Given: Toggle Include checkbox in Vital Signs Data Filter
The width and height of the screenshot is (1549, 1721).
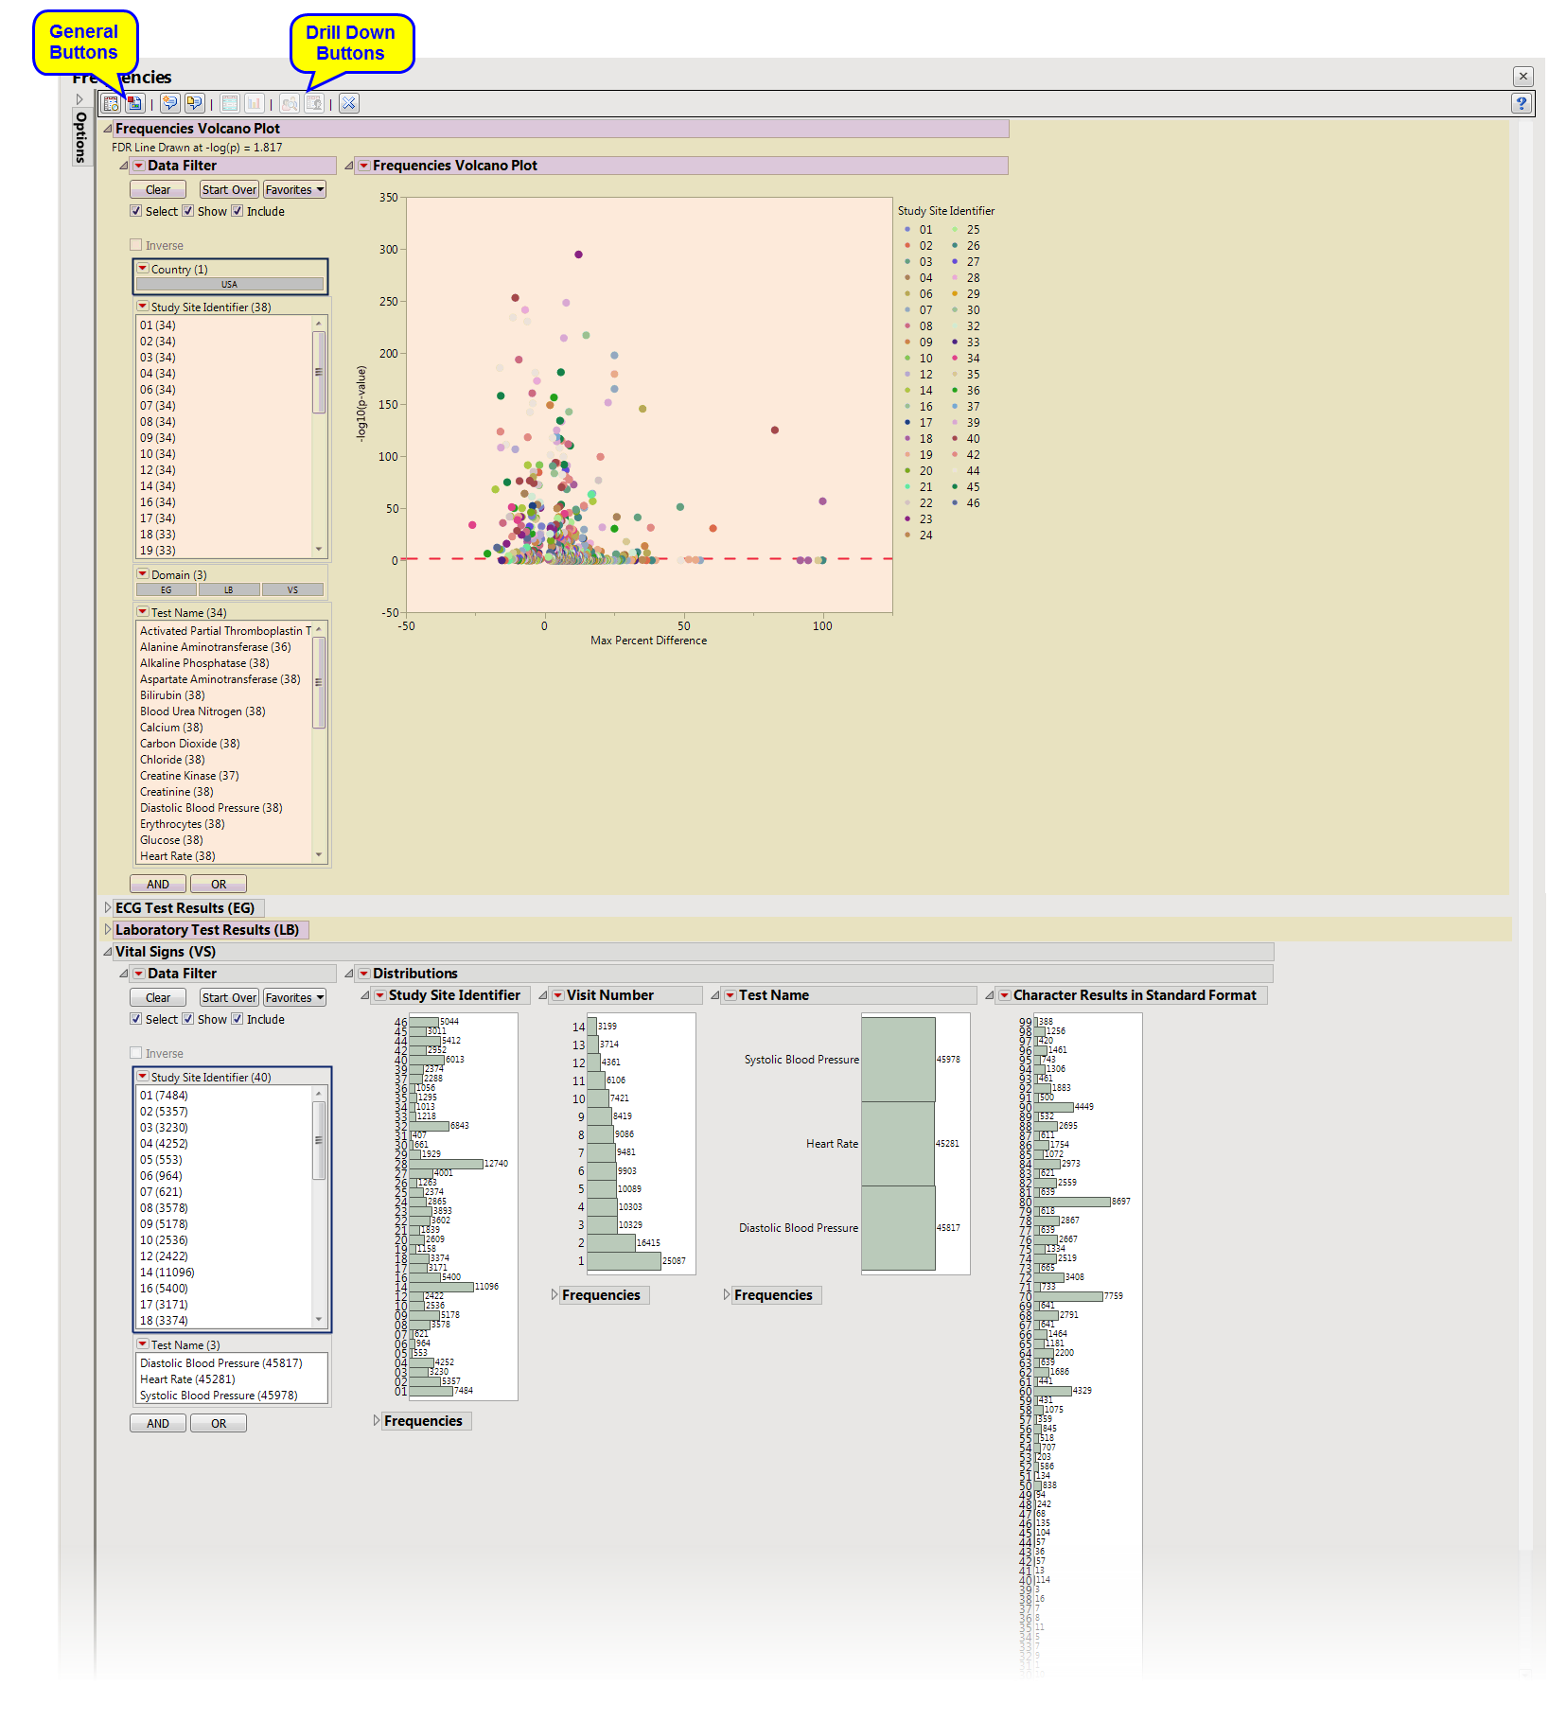Looking at the screenshot, I should click(x=238, y=1020).
